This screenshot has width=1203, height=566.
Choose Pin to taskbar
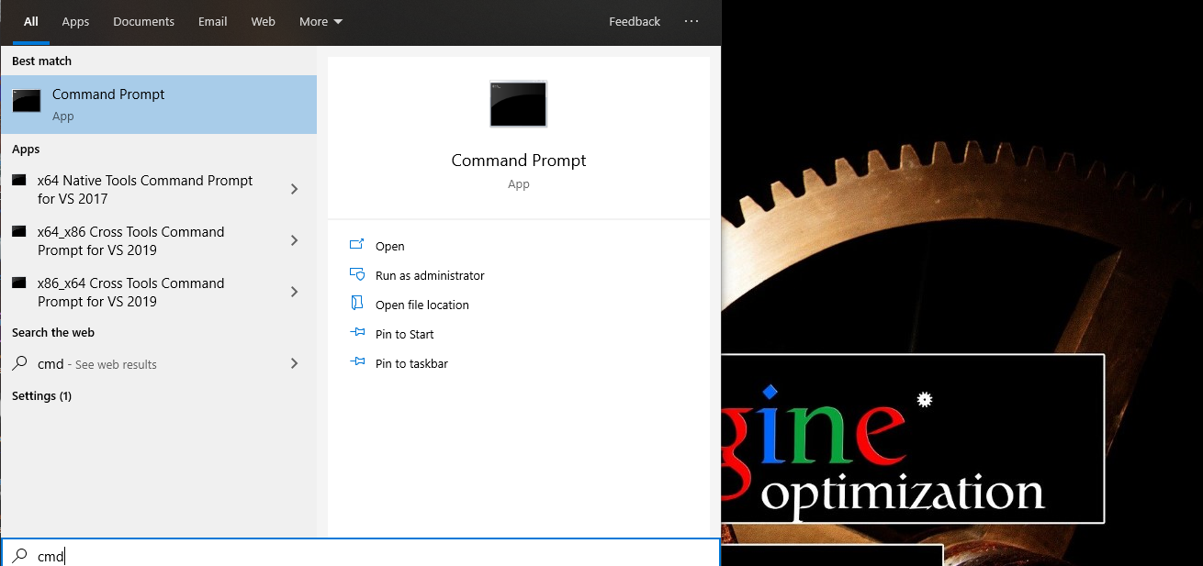(x=411, y=363)
